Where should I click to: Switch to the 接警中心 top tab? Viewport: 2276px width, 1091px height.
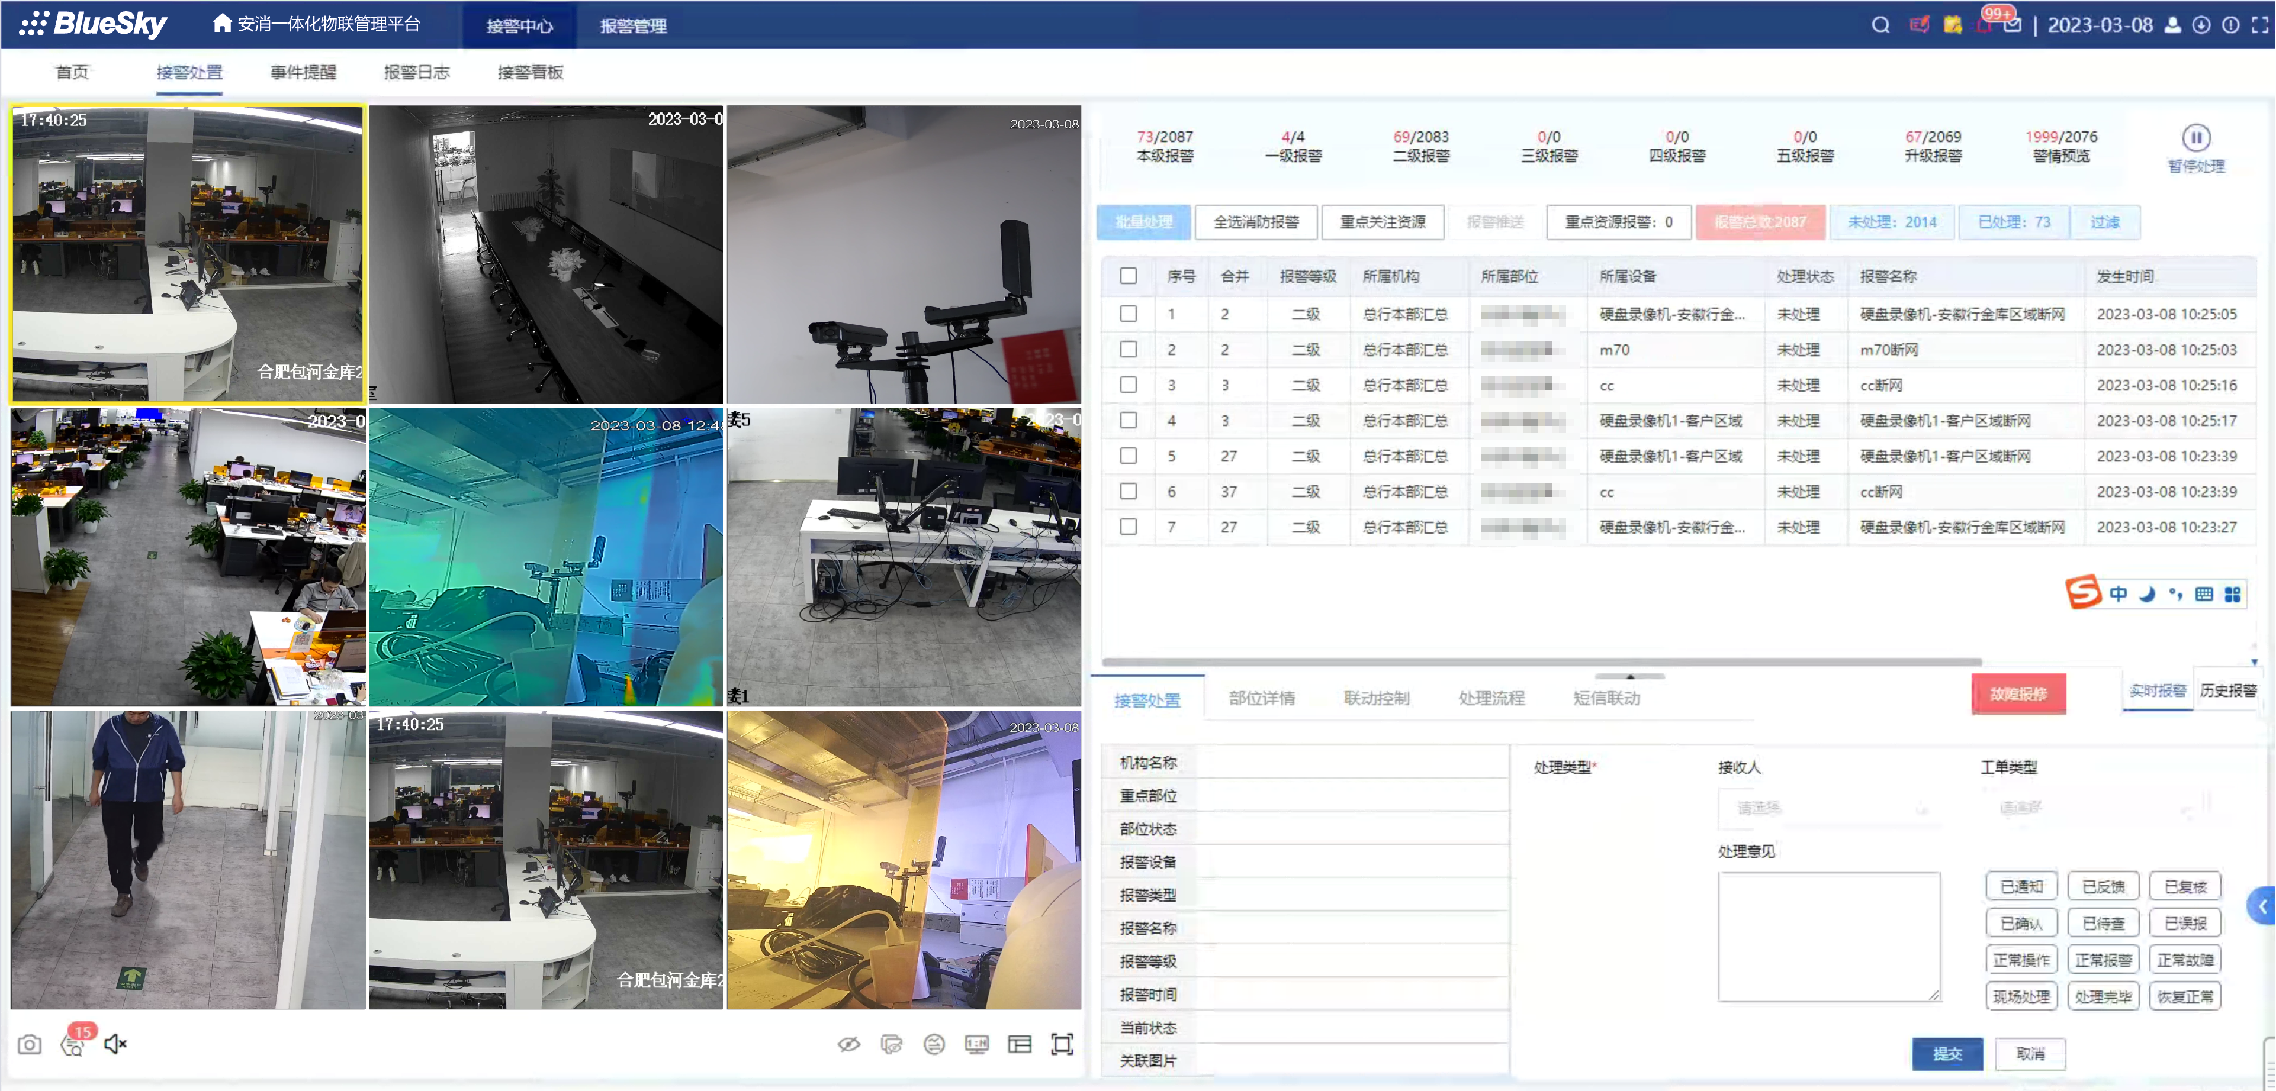[519, 25]
